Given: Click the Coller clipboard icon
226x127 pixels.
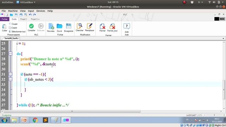Looking at the screenshot, I should point(4,26).
